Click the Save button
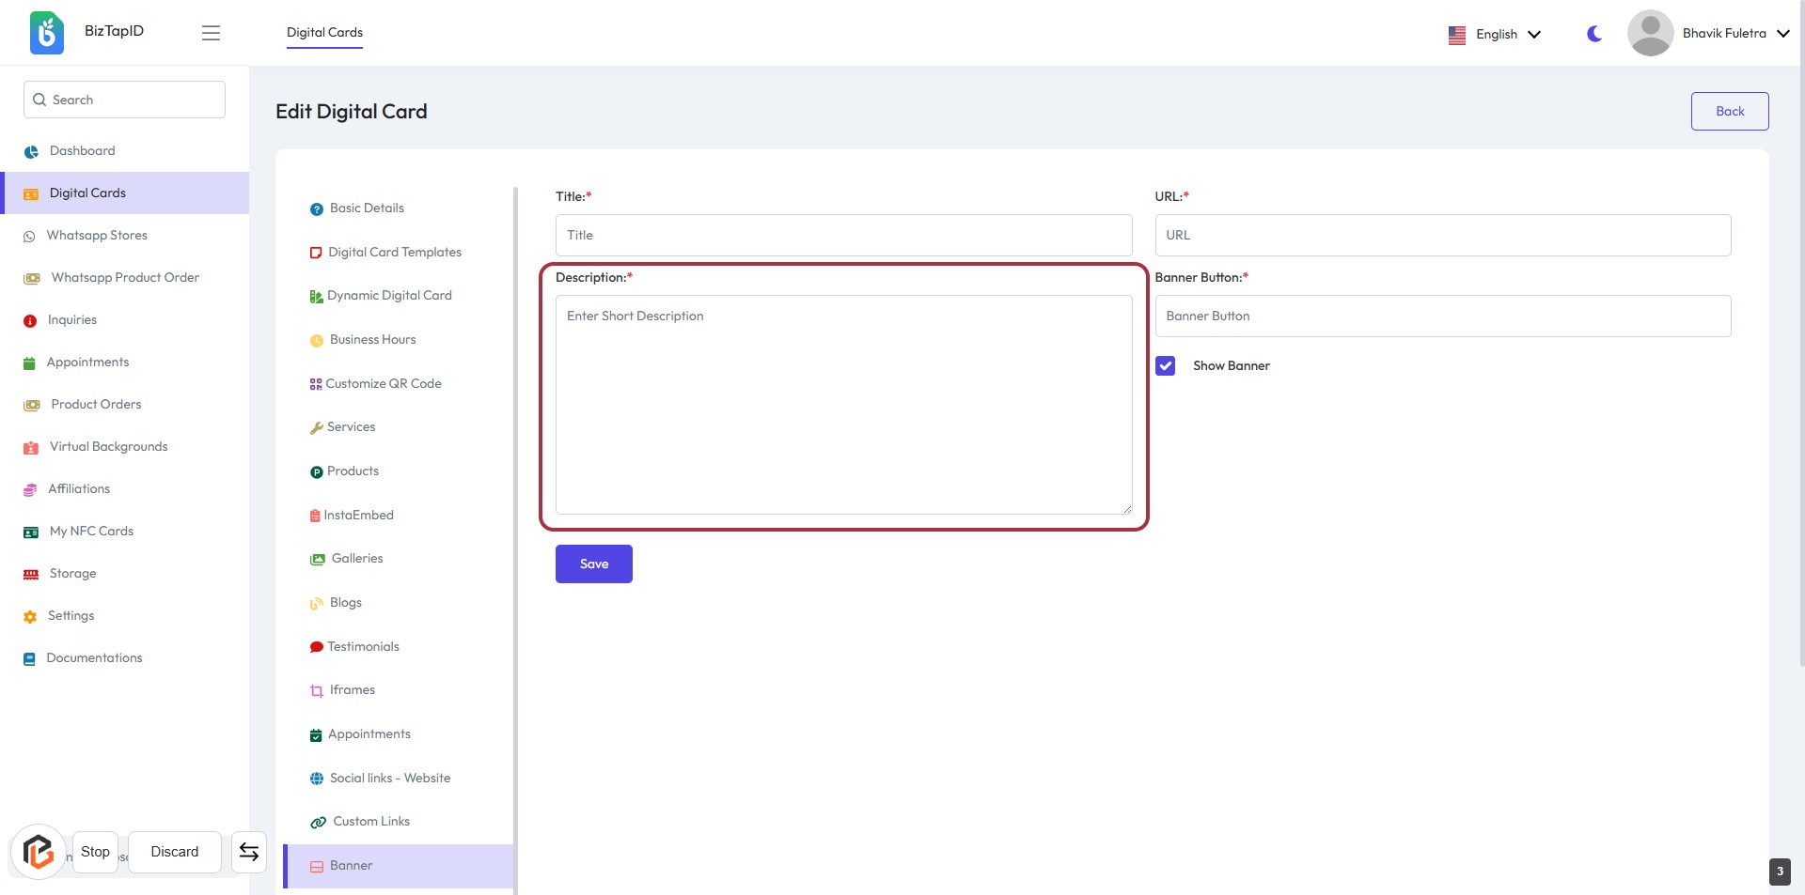Screen dimensions: 1805x895 click(593, 564)
